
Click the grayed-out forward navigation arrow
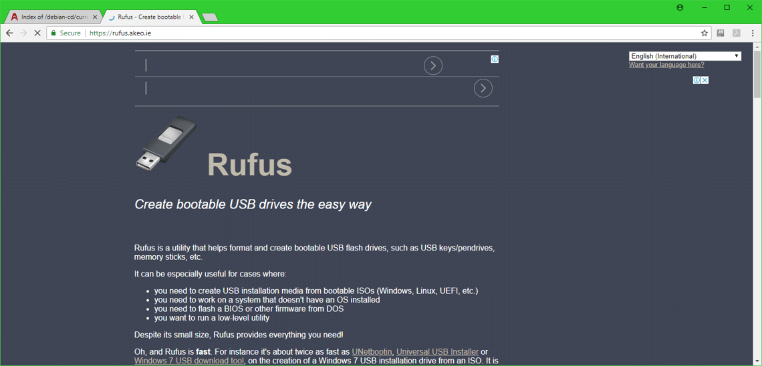(x=23, y=33)
